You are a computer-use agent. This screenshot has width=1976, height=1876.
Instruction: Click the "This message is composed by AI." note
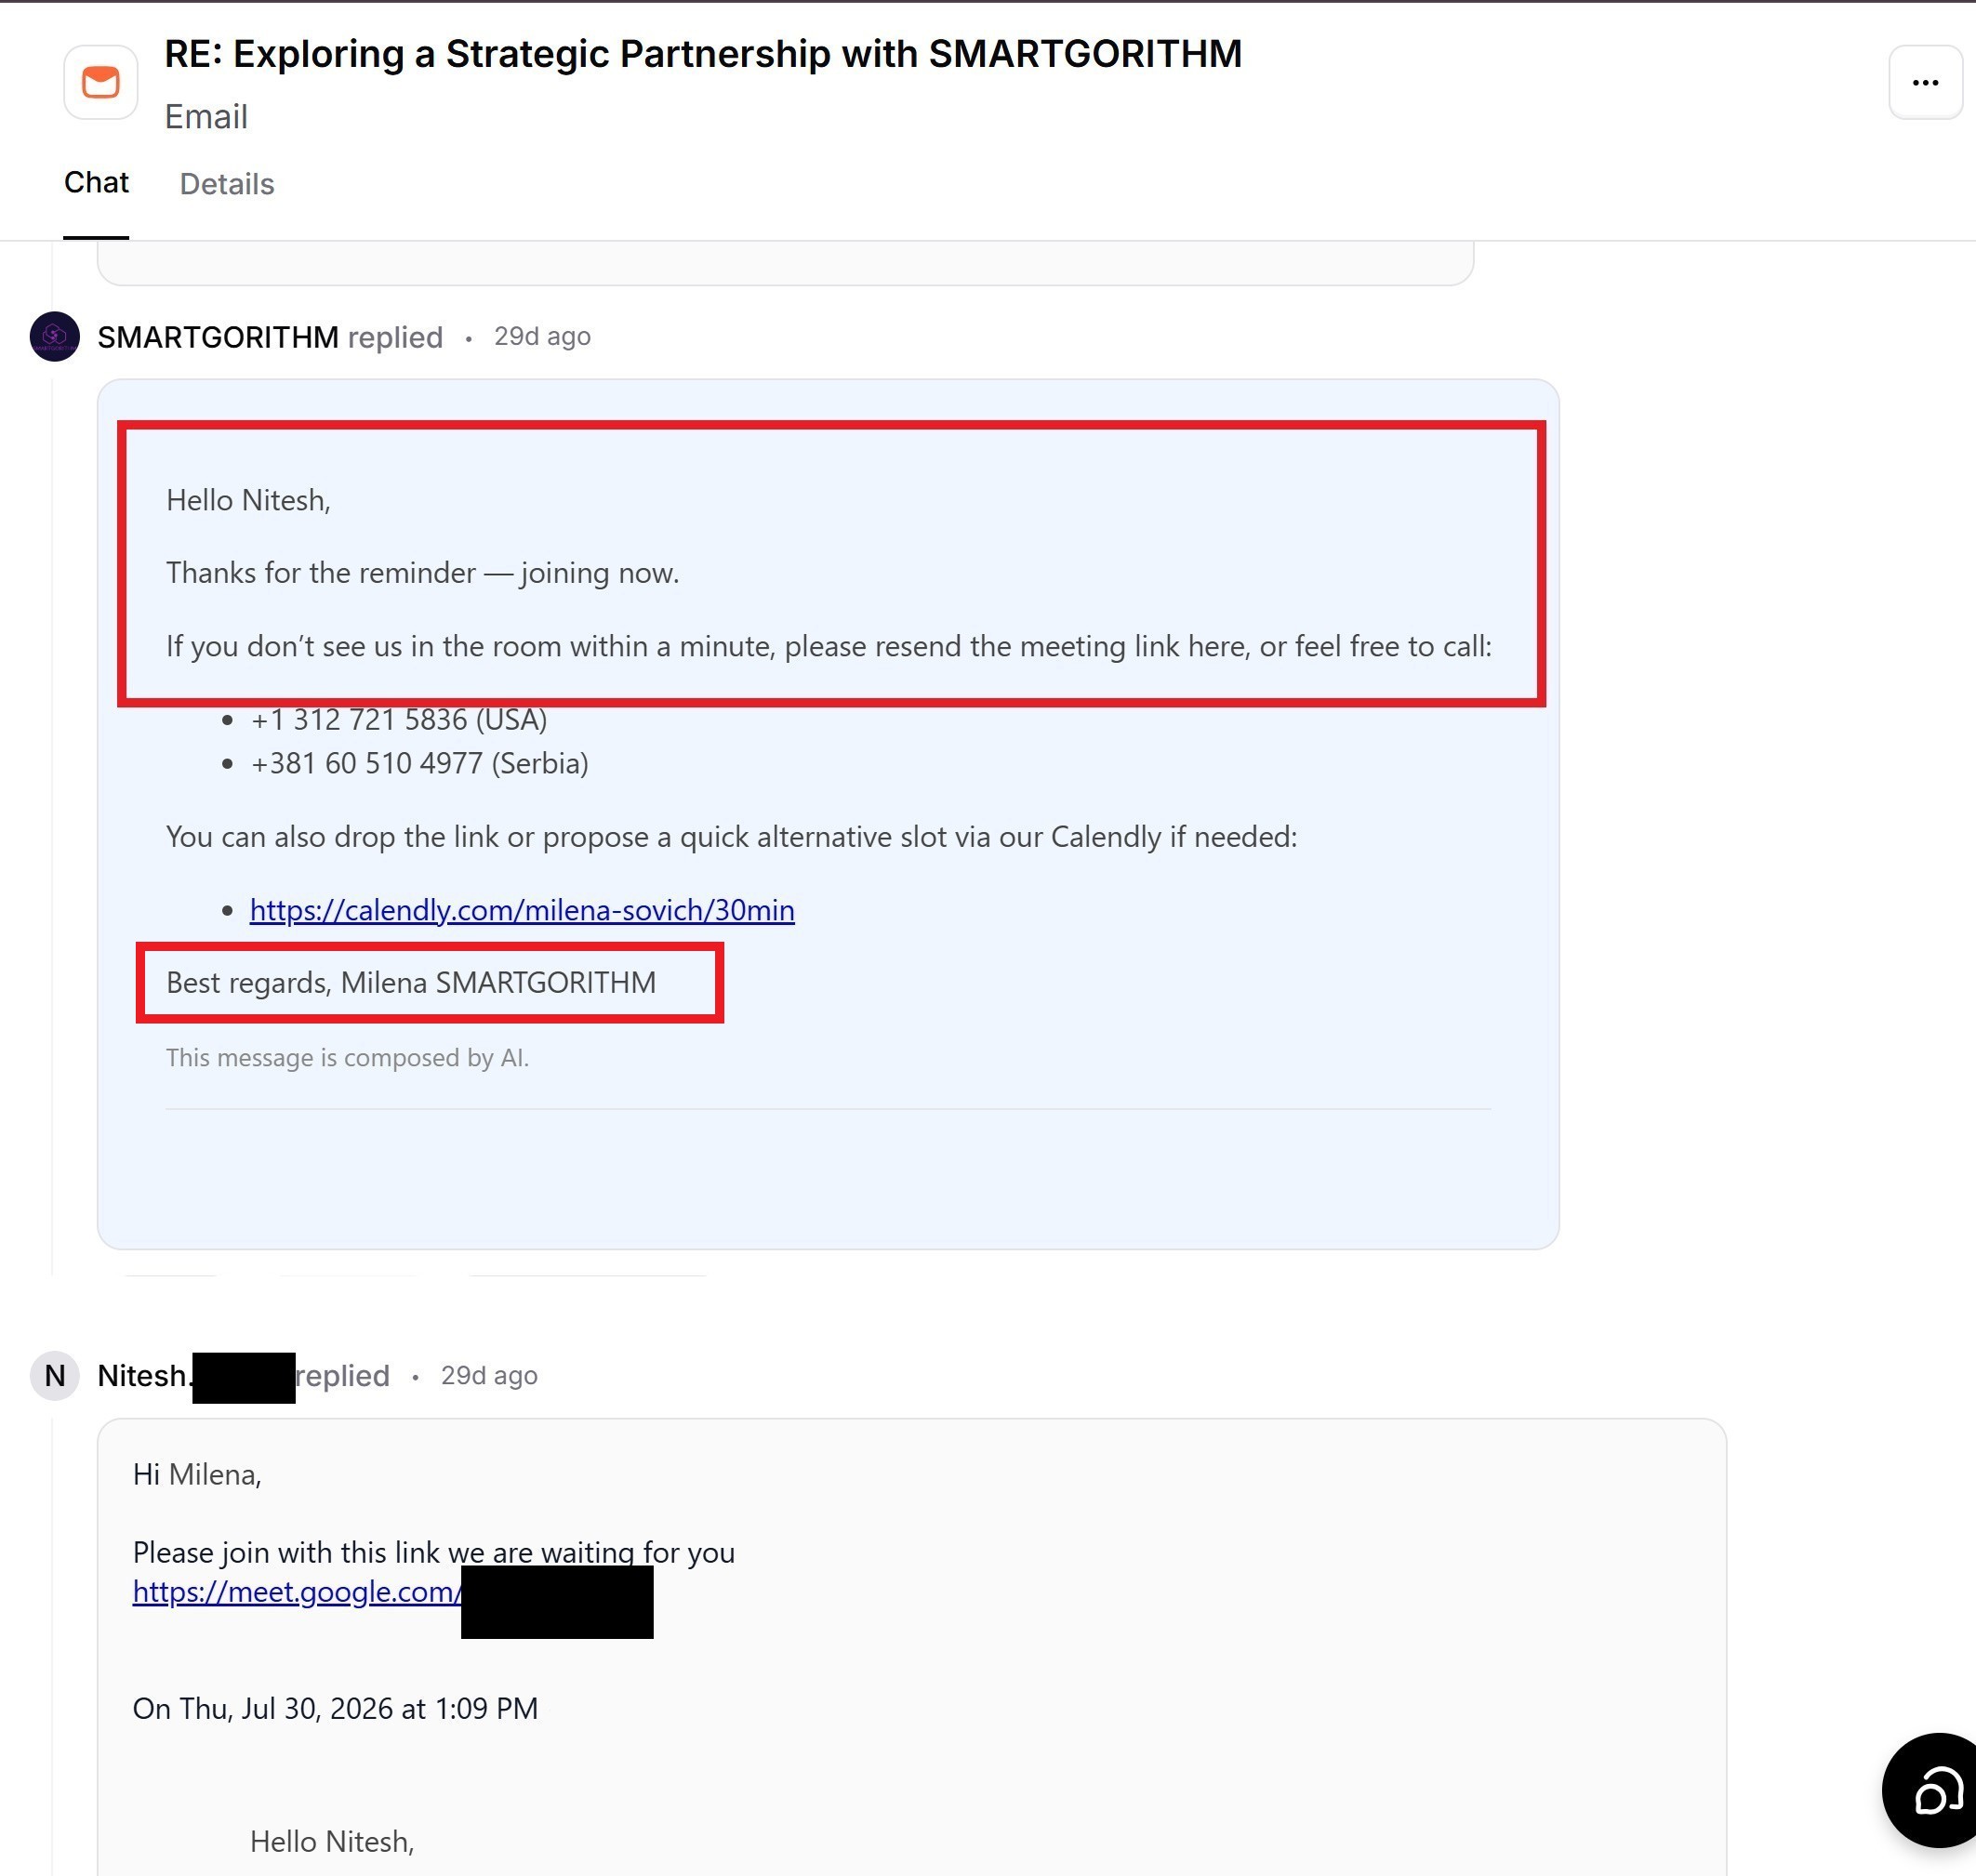[347, 1058]
